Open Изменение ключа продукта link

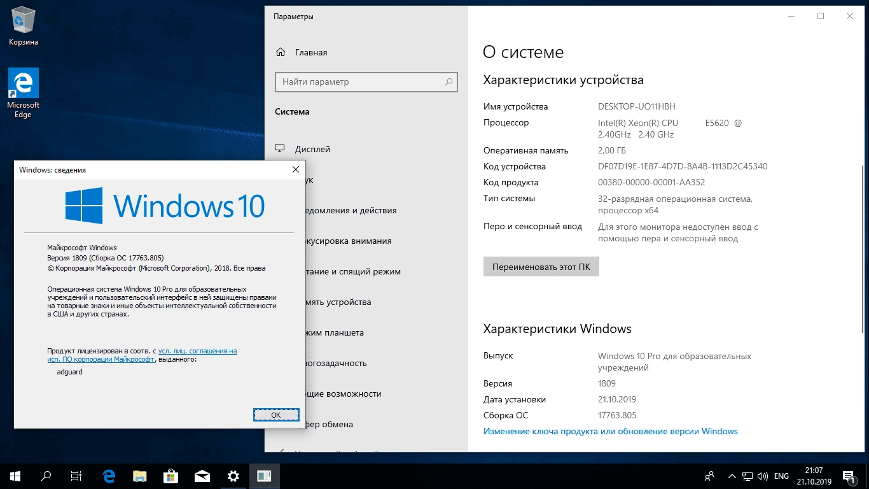611,431
